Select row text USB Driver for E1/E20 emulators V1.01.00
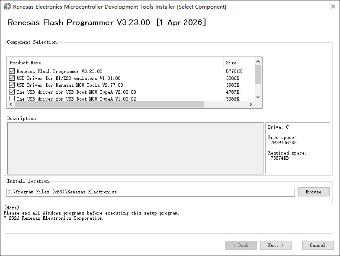Screen dimensions: 340x256 68,78
